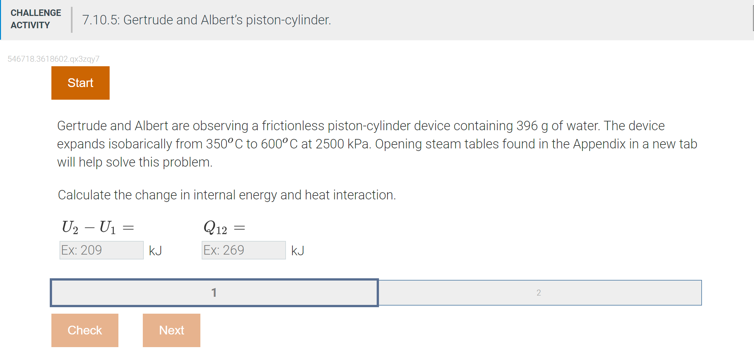Click the U2 − U1 equation label

98,227
